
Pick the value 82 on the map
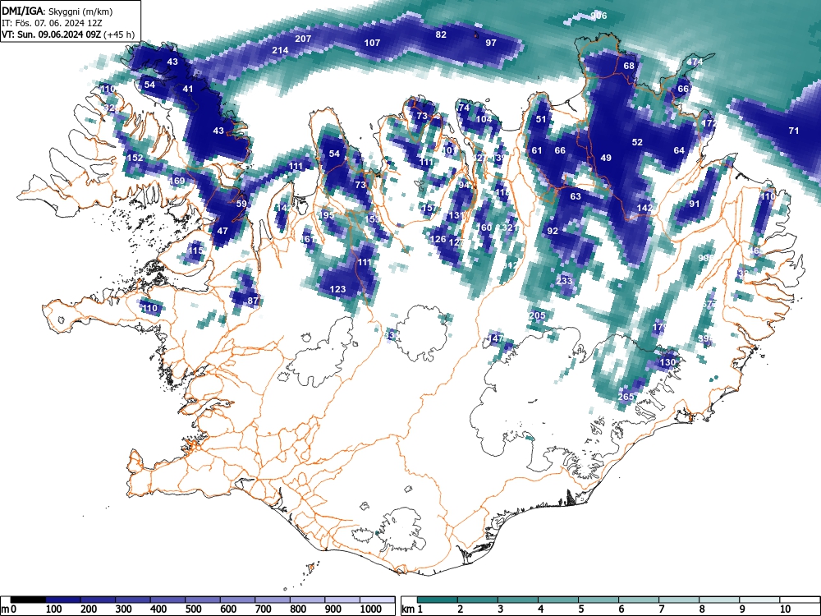tap(441, 34)
